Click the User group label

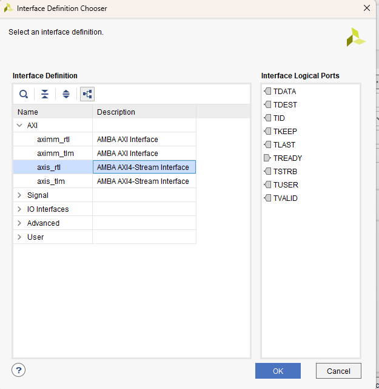click(x=35, y=237)
